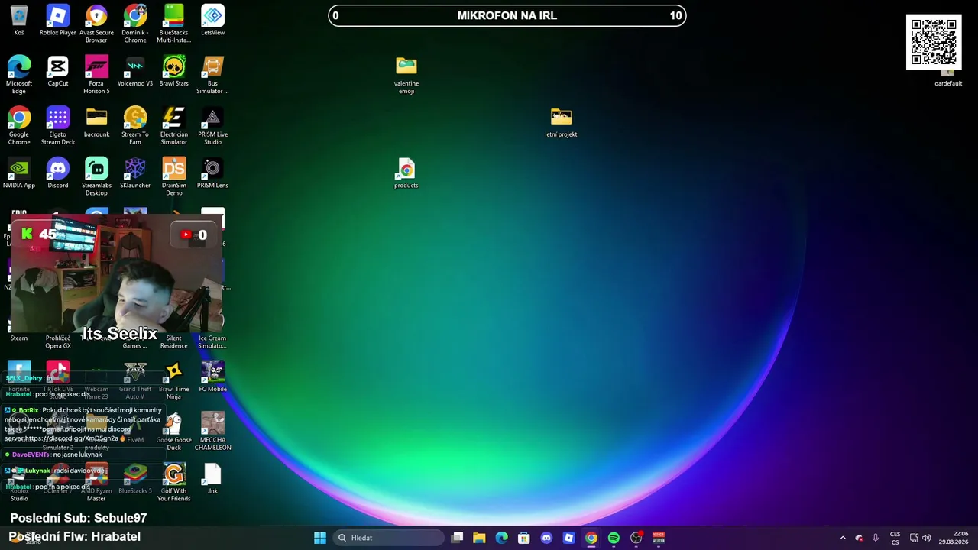Open the LetsView desktop icon
Image resolution: width=978 pixels, height=550 pixels.
(212, 21)
